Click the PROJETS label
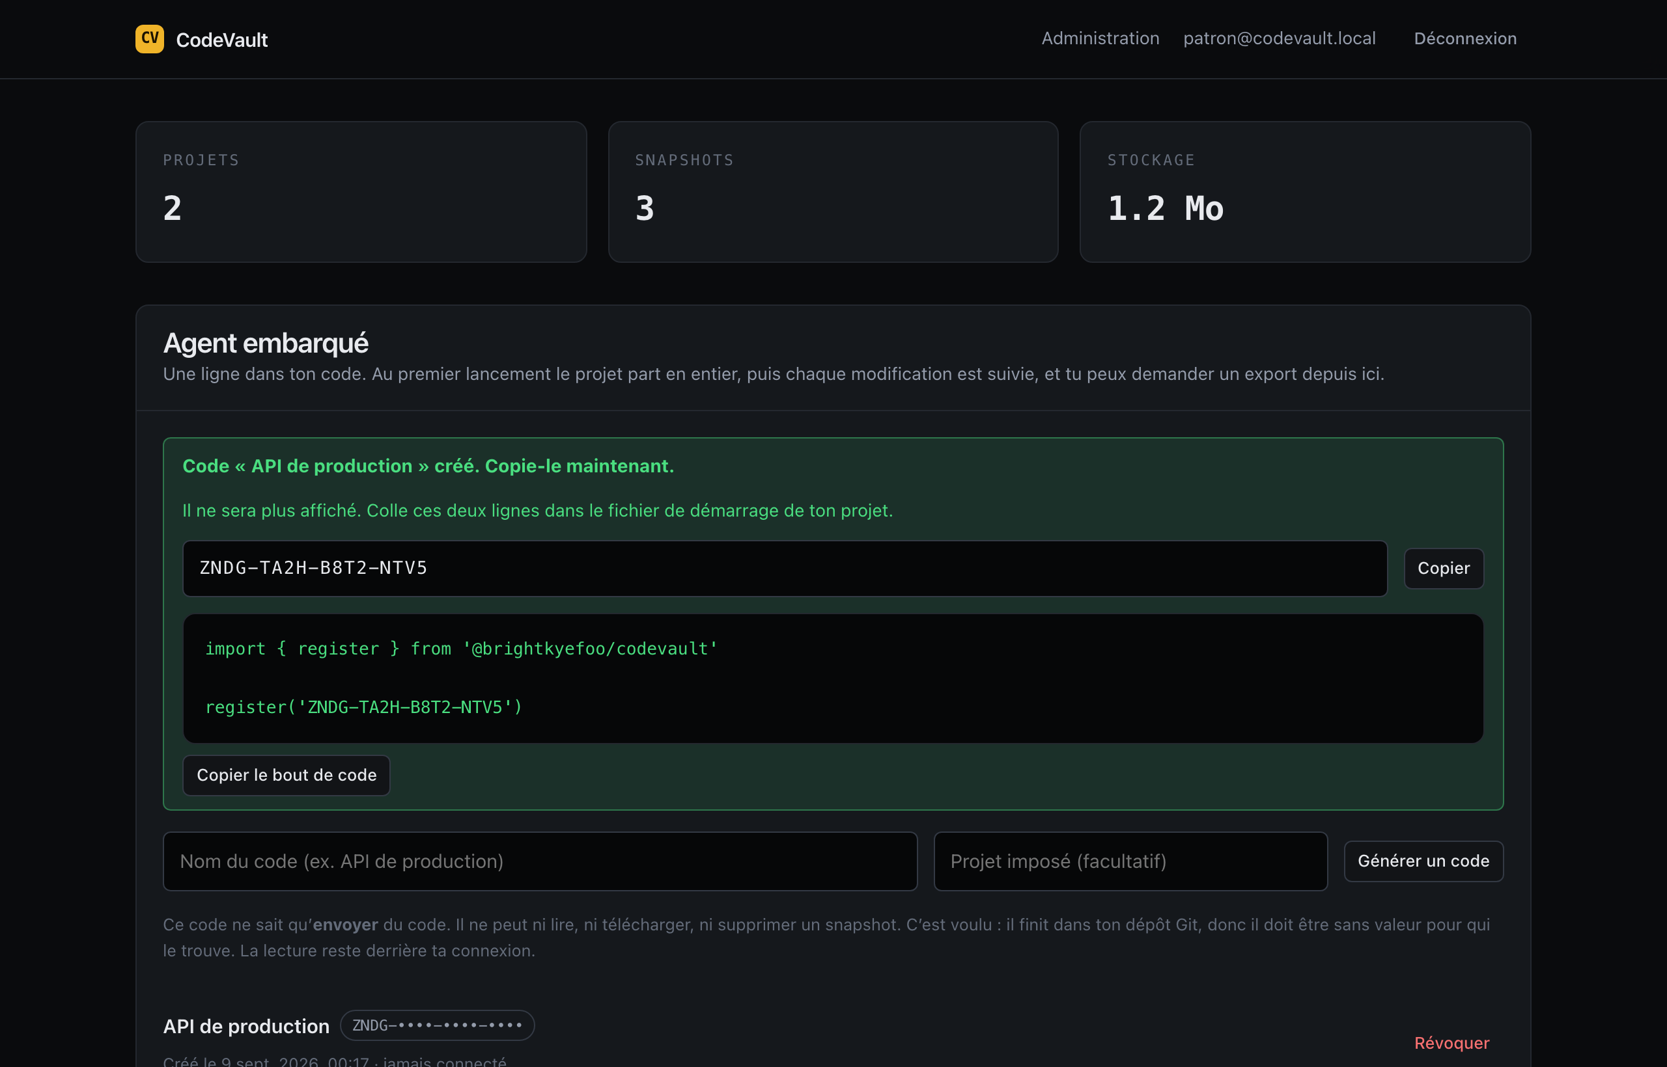 (201, 160)
